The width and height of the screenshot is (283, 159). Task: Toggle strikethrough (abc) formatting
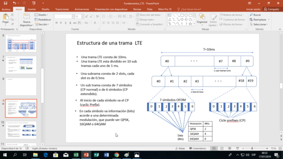[x=75, y=23]
